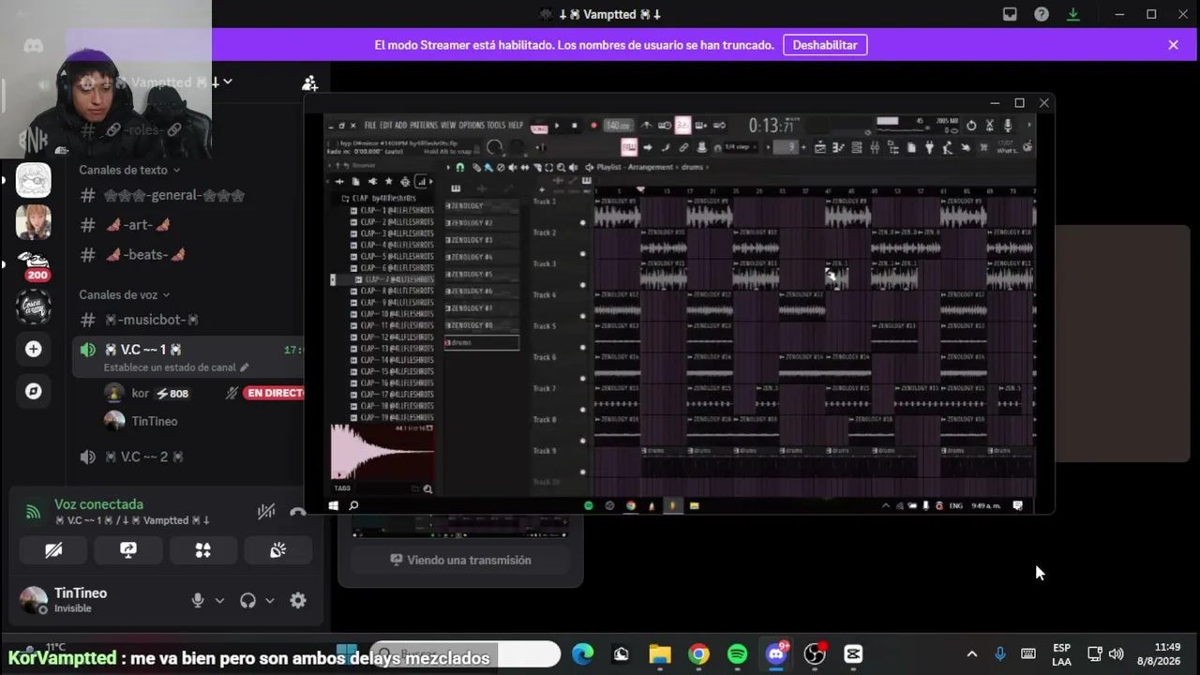The height and width of the screenshot is (675, 1200).
Task: Invite people using the add-member icon
Action: coord(309,82)
